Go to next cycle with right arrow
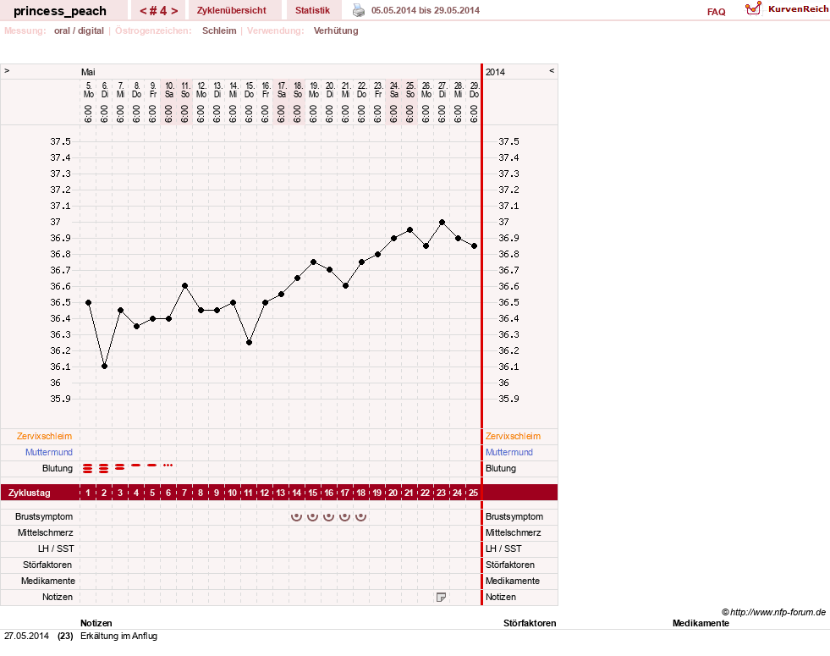Screen dimensions: 830x656 point(174,11)
